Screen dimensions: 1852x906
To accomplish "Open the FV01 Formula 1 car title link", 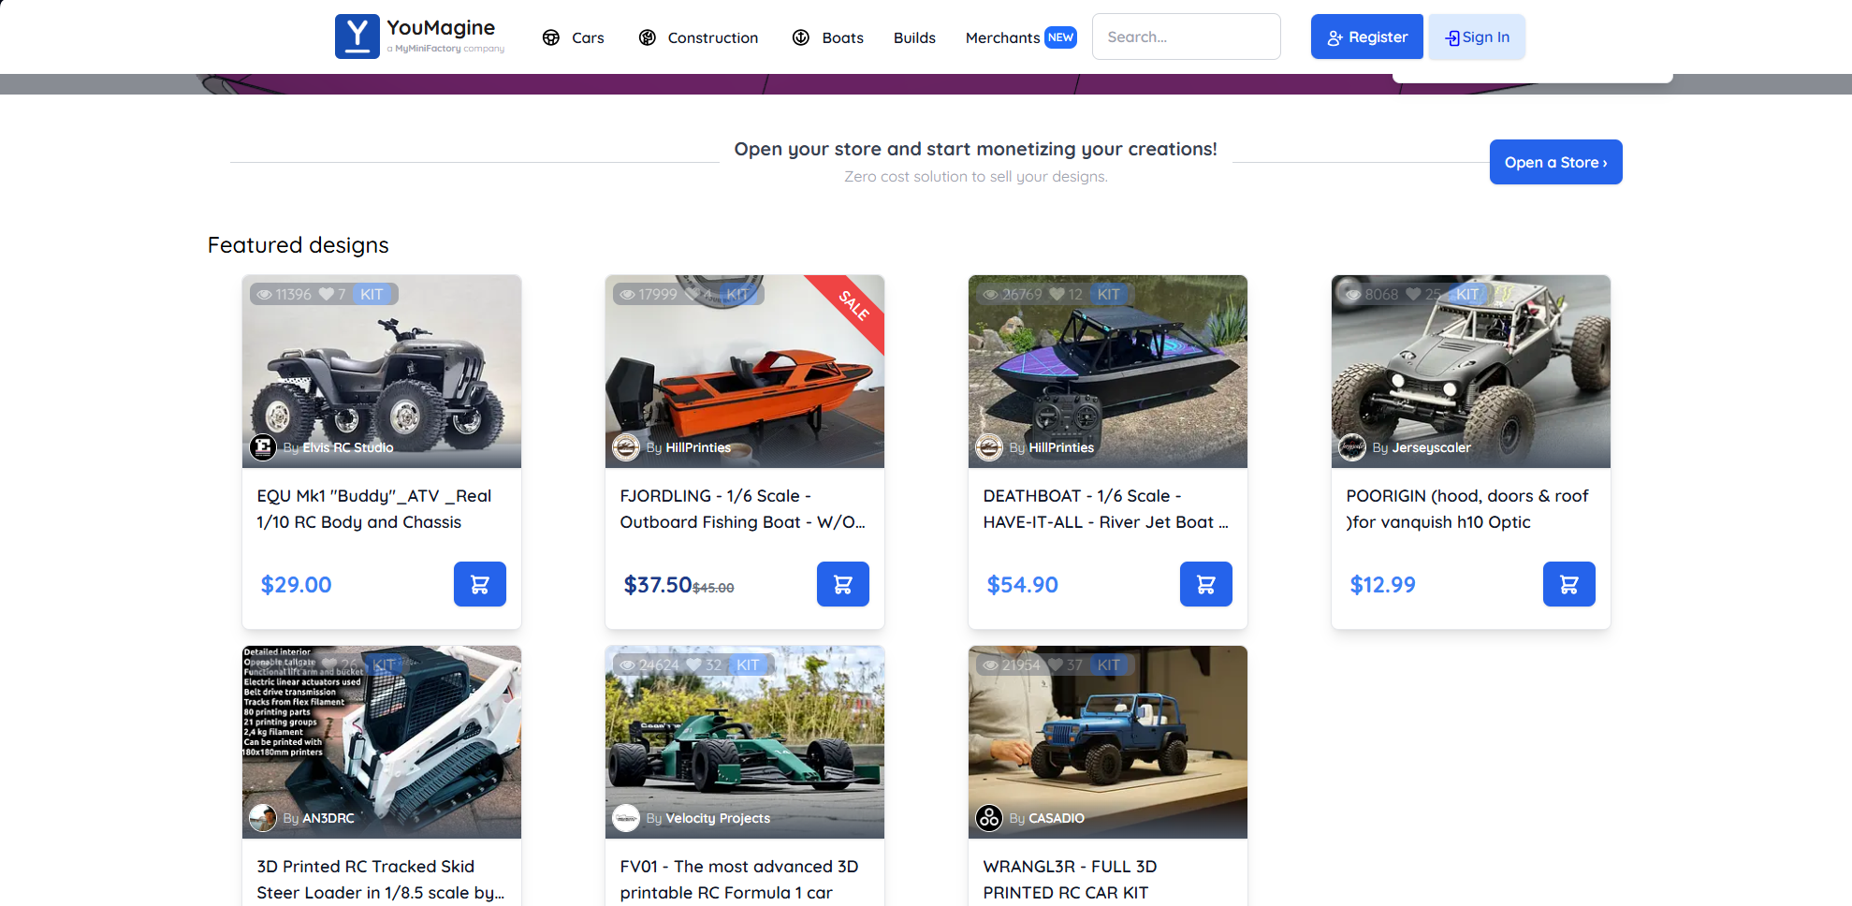I will (x=739, y=879).
